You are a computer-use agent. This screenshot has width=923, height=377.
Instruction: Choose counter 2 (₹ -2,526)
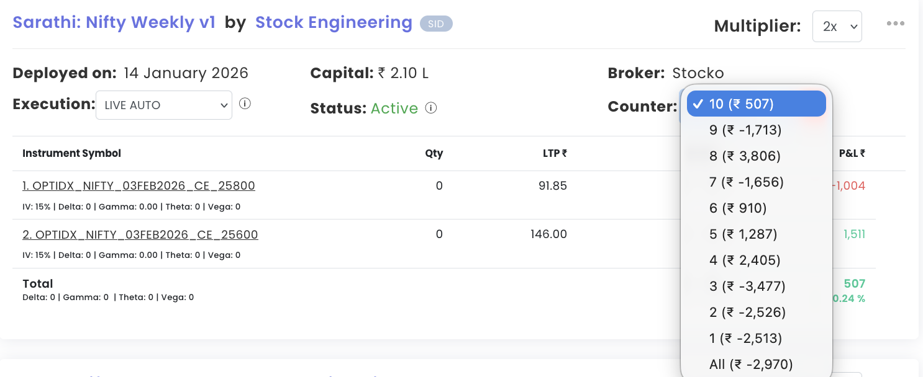point(747,312)
